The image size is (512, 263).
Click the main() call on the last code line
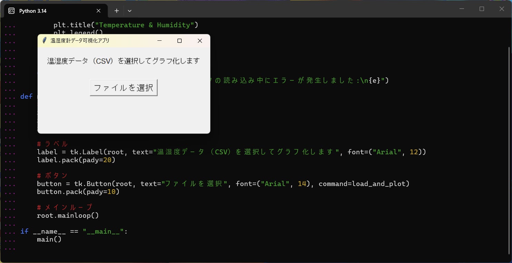[49, 240]
